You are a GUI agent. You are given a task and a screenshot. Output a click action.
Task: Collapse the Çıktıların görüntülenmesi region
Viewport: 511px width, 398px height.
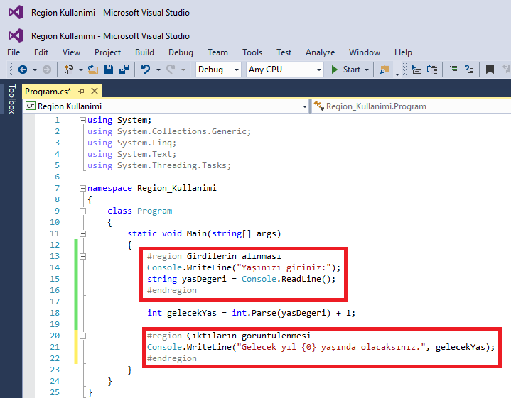coord(82,336)
